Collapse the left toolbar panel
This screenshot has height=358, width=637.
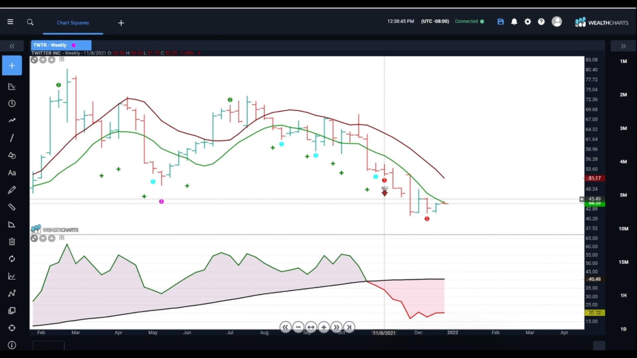pos(12,46)
